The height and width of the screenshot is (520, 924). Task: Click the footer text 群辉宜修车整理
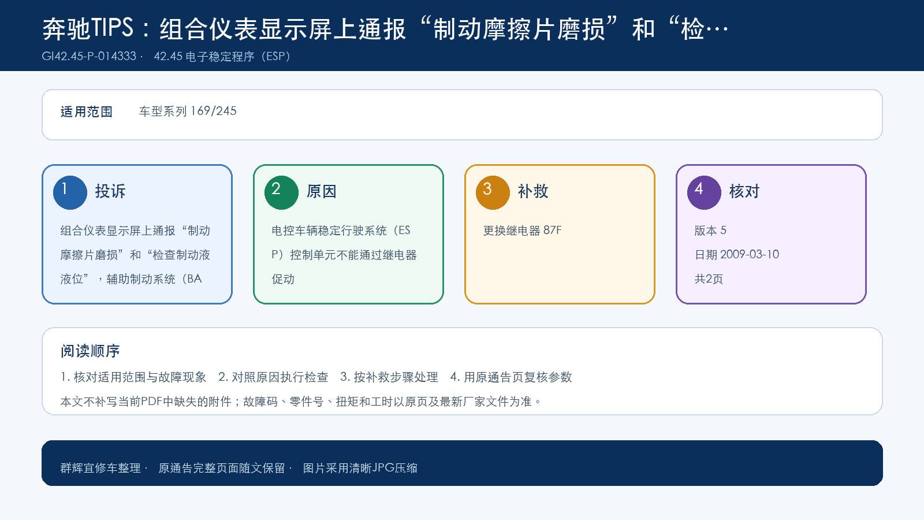100,468
